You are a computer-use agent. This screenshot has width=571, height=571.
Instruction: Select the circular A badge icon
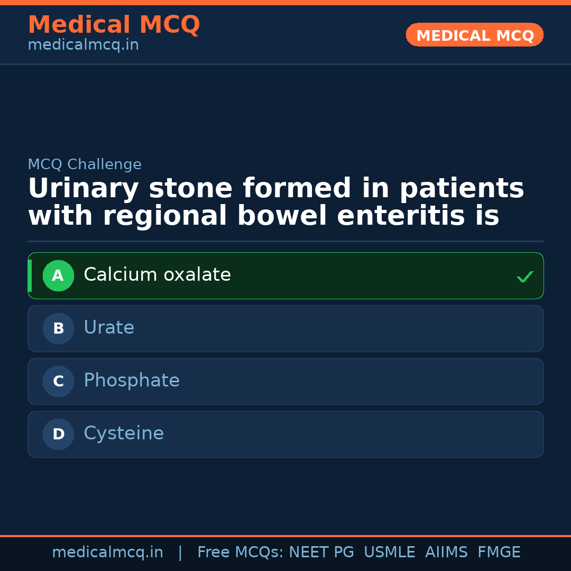58,275
